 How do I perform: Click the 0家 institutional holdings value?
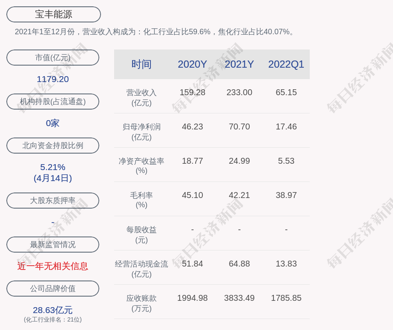tap(53, 123)
